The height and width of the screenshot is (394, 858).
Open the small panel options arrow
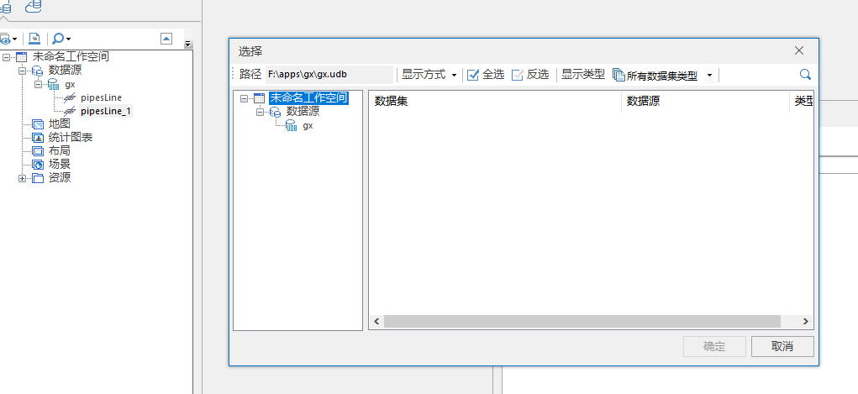pos(187,44)
